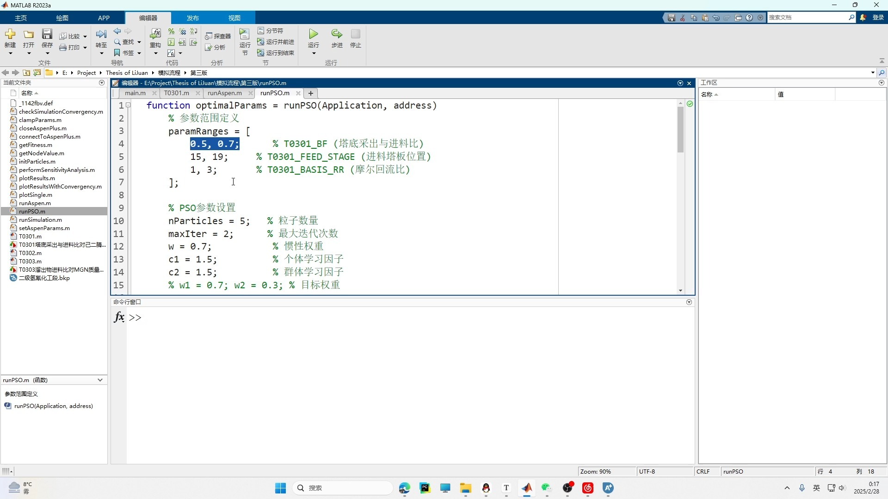The width and height of the screenshot is (888, 499).
Task: Click the Analyze (分析) button
Action: tap(216, 47)
